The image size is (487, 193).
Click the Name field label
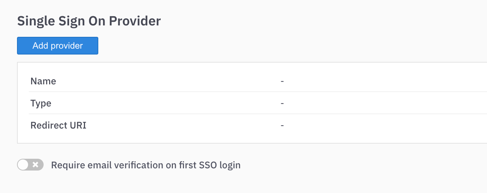pos(43,81)
